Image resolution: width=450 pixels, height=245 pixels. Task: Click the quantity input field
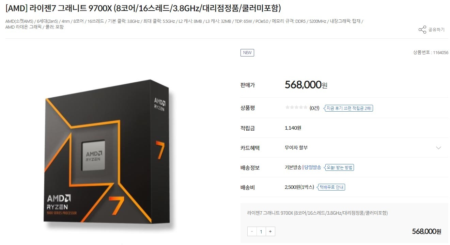(x=261, y=231)
